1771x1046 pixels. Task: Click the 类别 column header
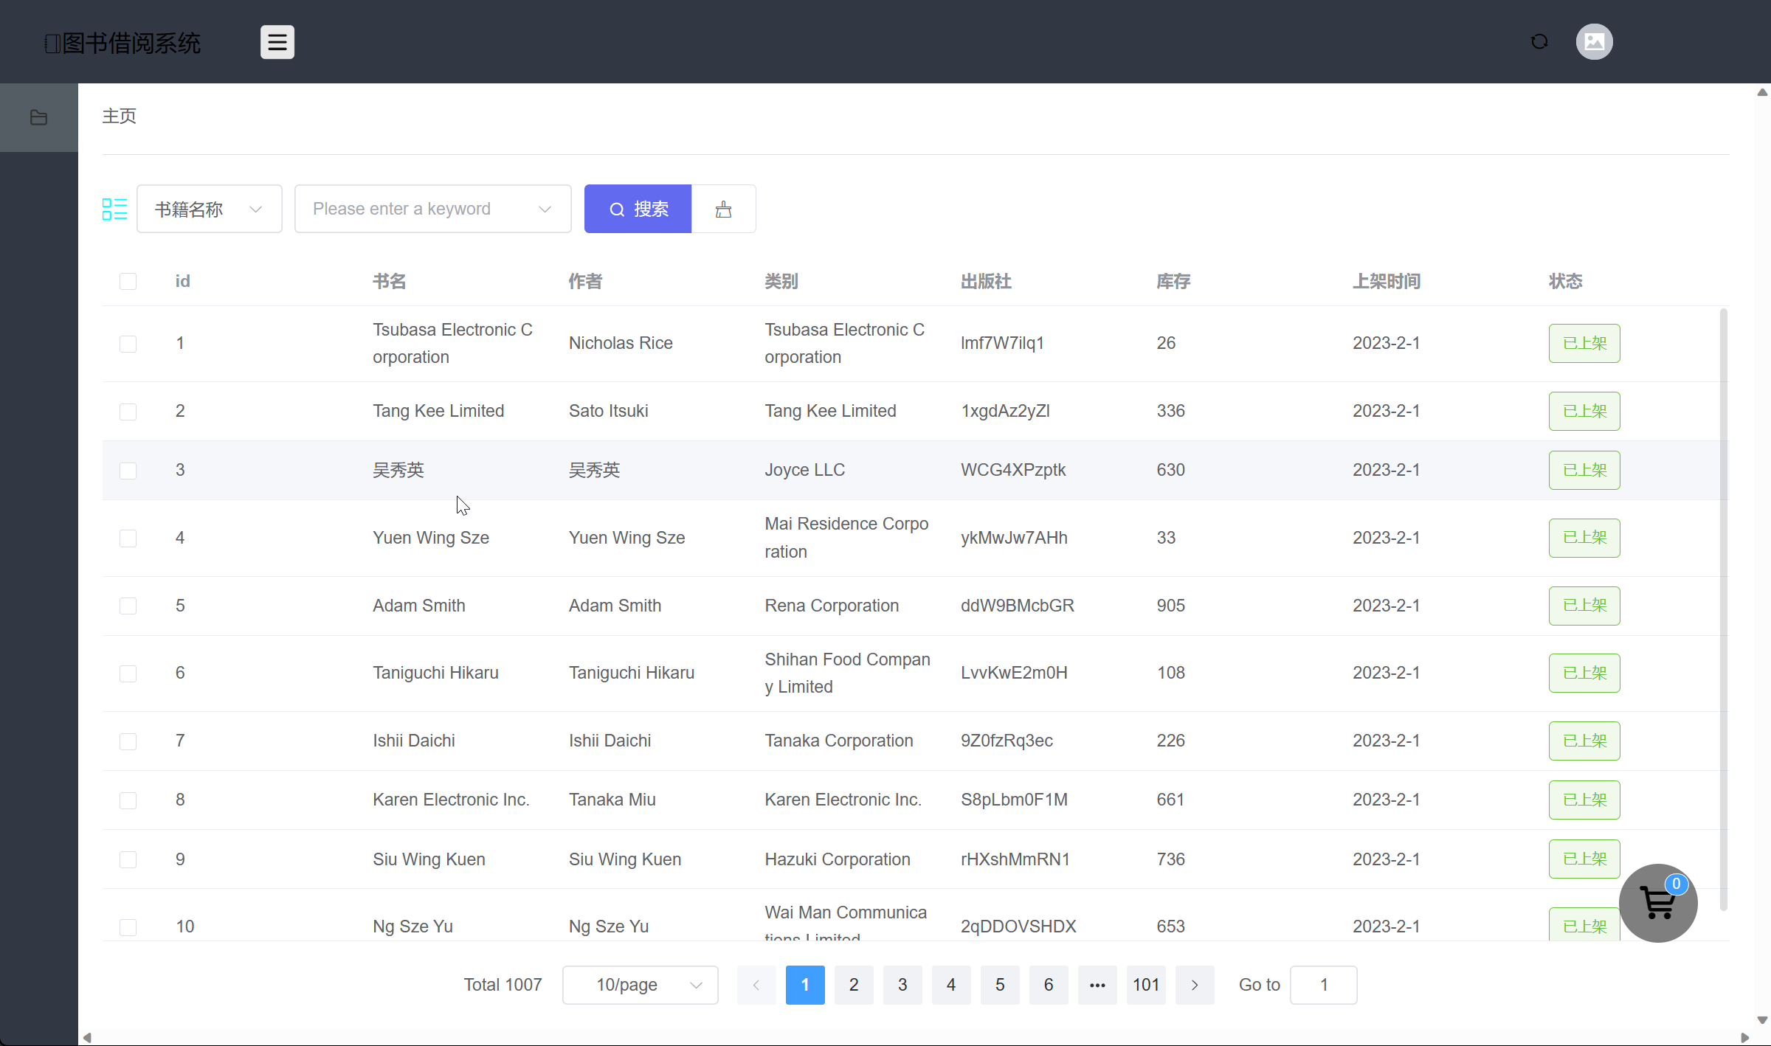[781, 281]
